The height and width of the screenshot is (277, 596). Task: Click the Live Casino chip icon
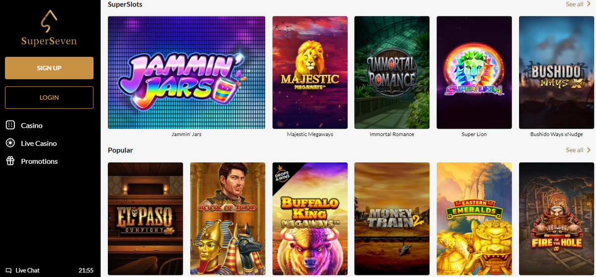click(x=10, y=143)
